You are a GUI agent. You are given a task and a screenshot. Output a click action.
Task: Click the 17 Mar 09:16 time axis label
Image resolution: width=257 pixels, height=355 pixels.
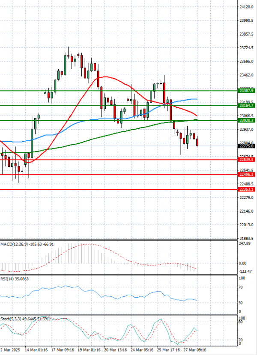click(x=63, y=350)
